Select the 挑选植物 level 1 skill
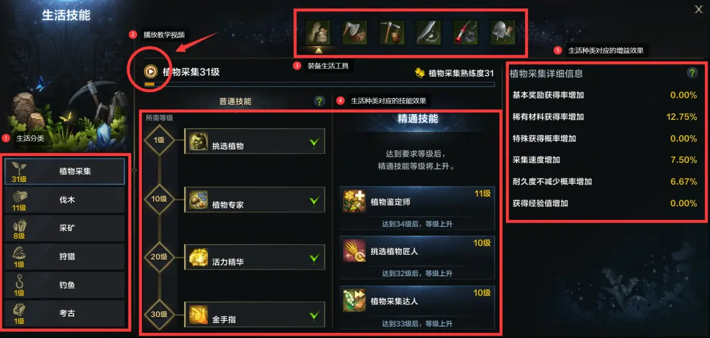This screenshot has height=338, width=710. pyautogui.click(x=255, y=141)
